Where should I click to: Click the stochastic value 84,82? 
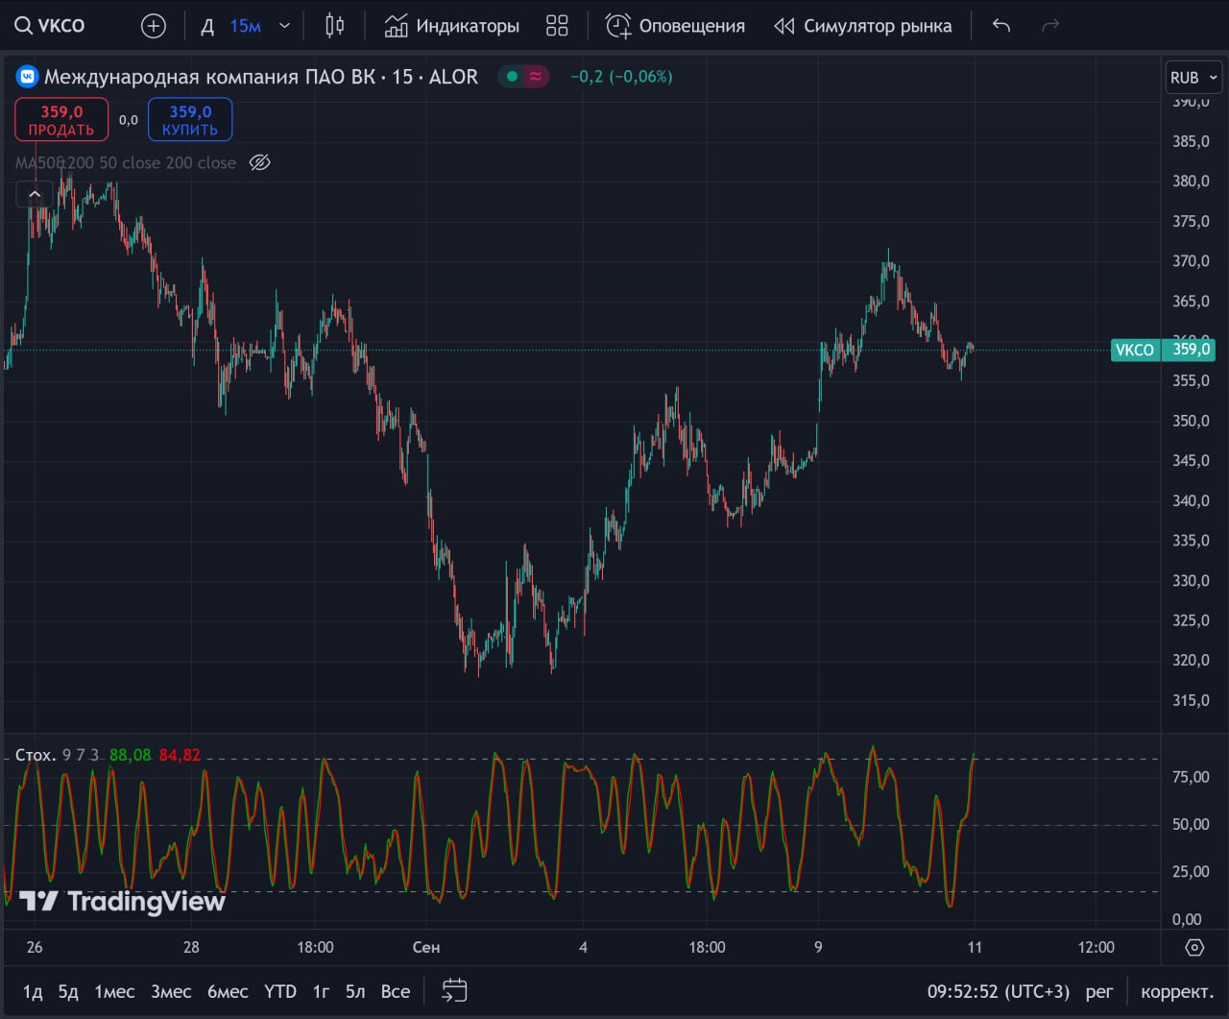point(180,755)
